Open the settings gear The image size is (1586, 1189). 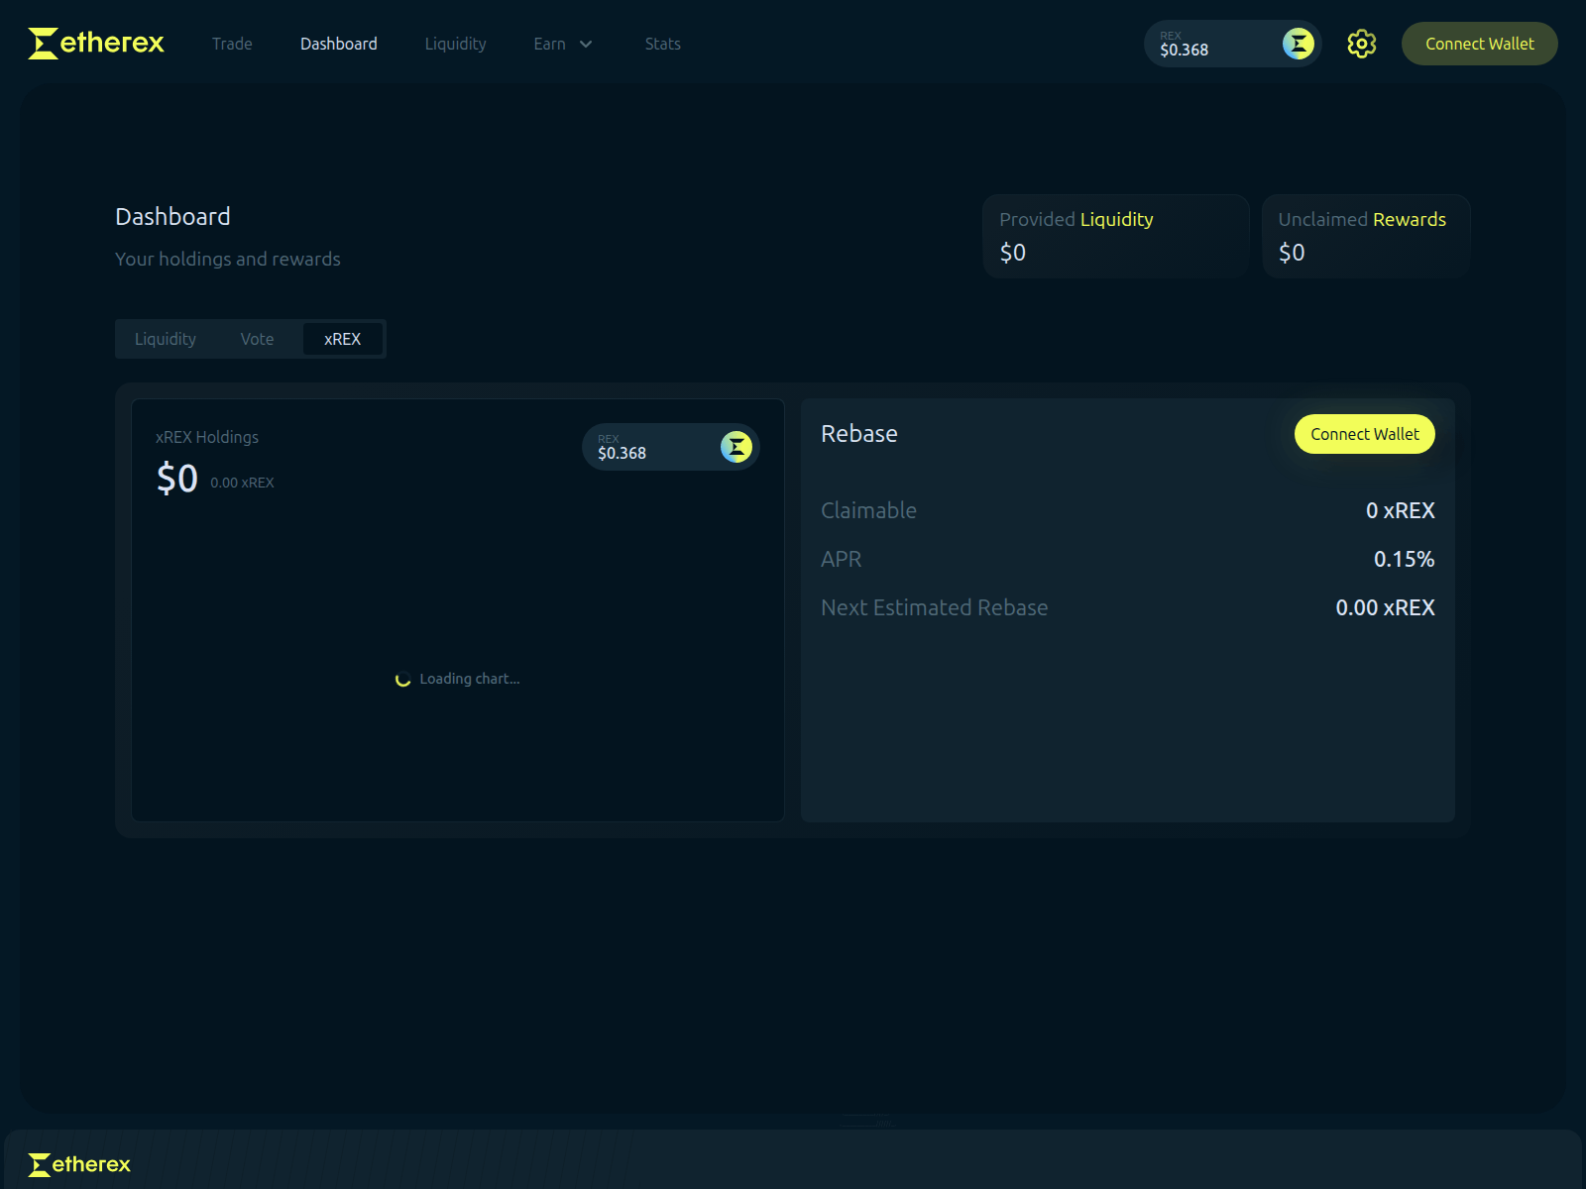1361,44
